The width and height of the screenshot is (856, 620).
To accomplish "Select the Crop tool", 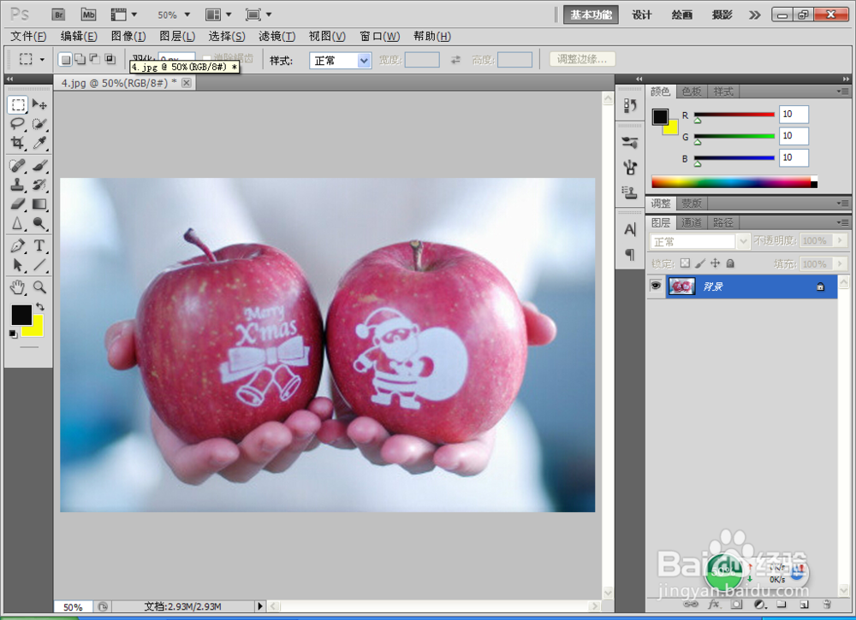I will (x=18, y=143).
